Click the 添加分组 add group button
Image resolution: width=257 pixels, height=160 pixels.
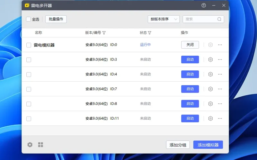(178, 145)
